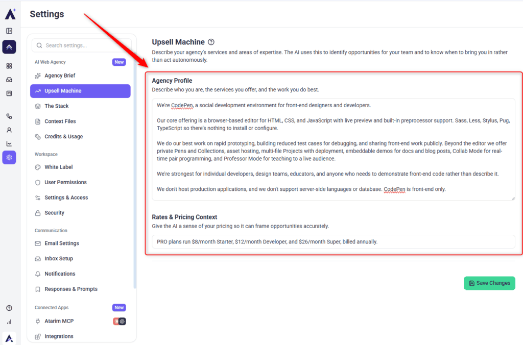Click the Atarim logo at top left
This screenshot has height=345, width=523.
point(10,14)
